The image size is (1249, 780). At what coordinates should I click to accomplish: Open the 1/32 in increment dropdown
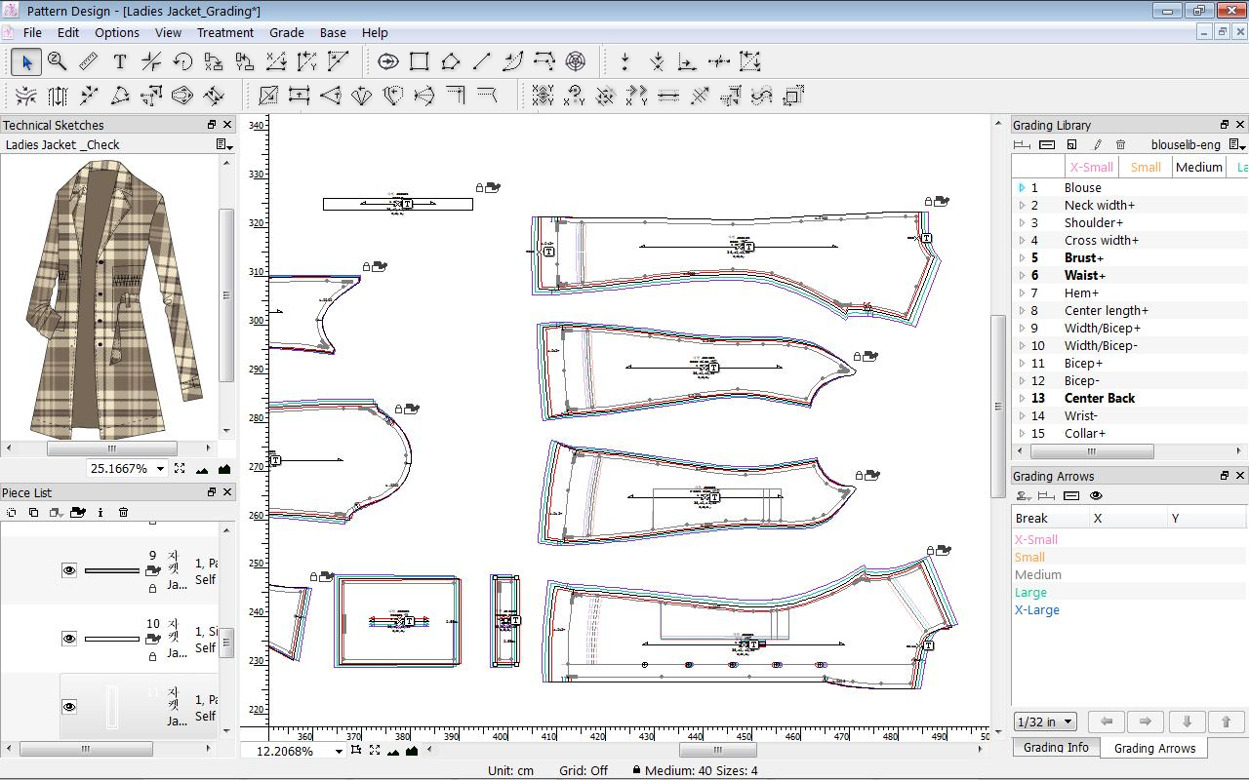(x=1068, y=722)
